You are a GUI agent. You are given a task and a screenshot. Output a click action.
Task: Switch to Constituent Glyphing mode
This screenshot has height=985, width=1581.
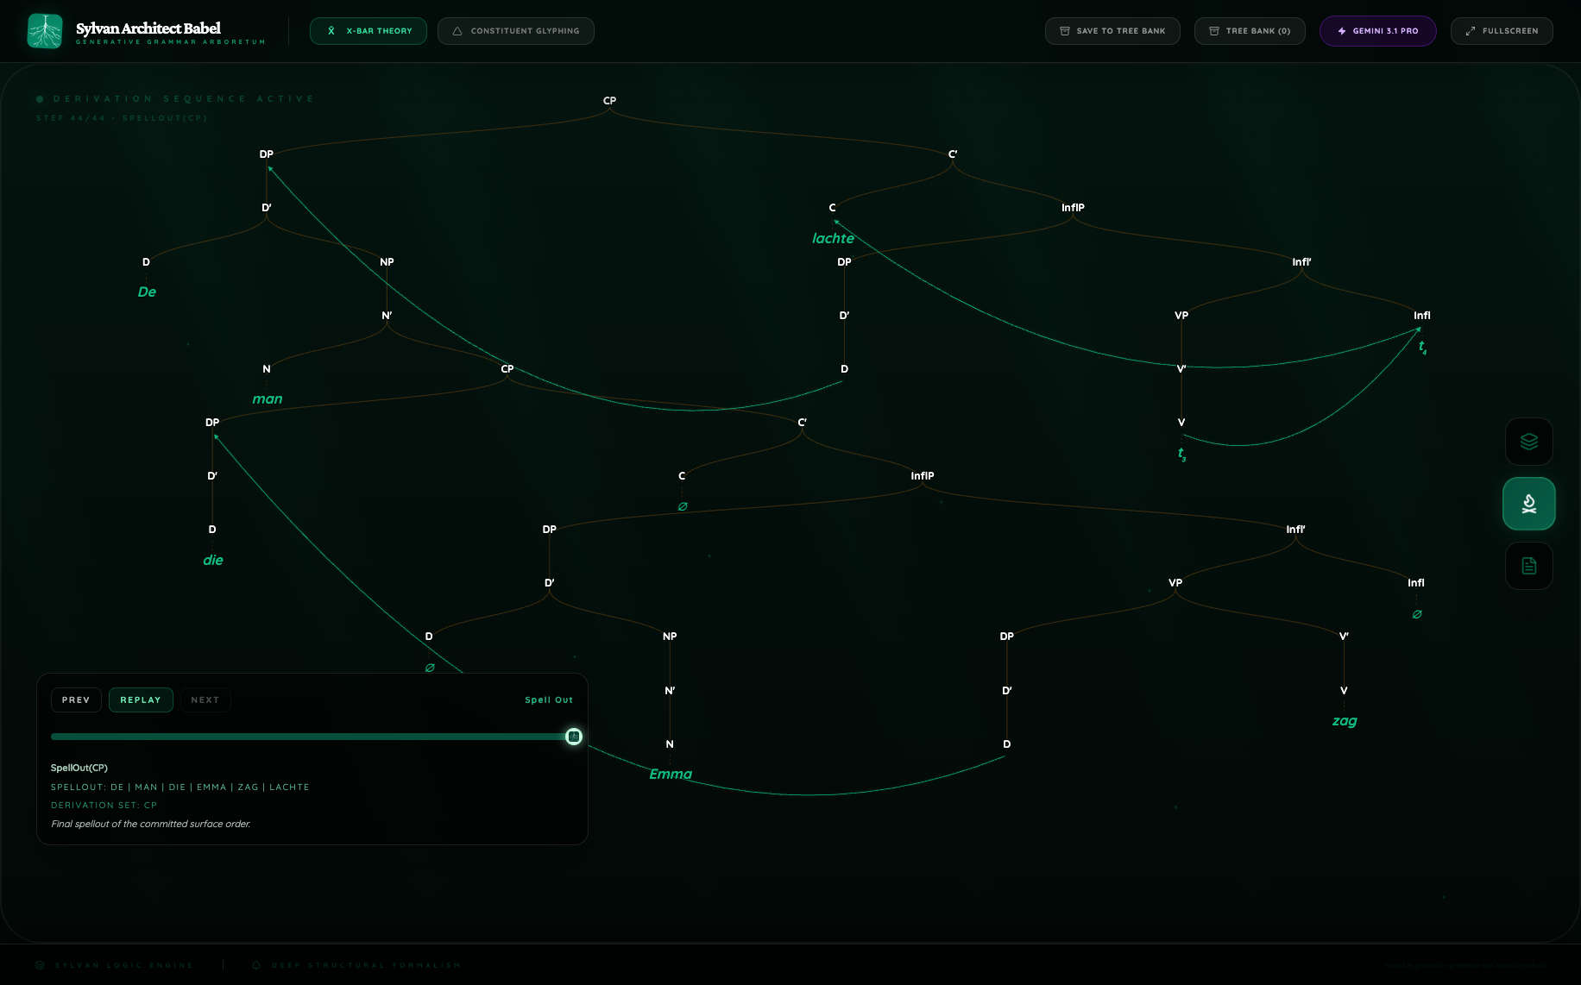coord(515,31)
